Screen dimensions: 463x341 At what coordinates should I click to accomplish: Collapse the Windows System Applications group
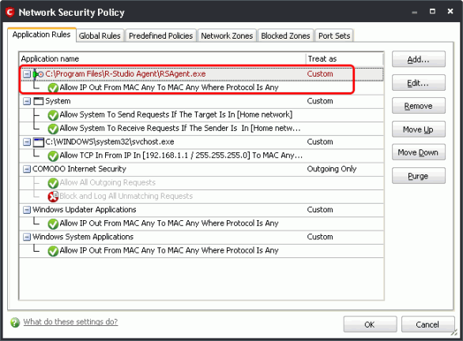(27, 237)
